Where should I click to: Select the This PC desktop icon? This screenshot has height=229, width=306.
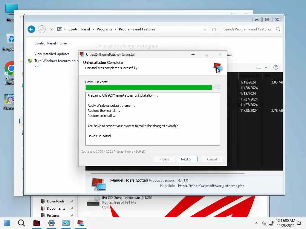pos(10,13)
